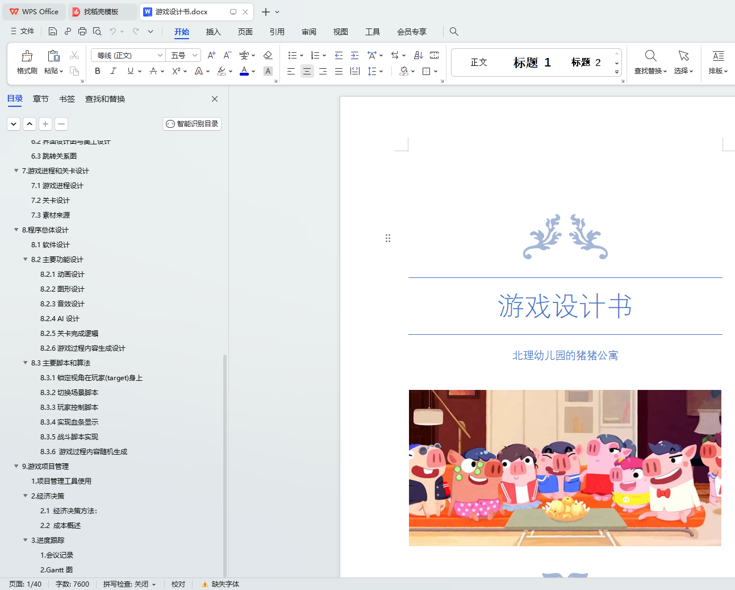This screenshot has width=735, height=590.
Task: Click the search magnifier next to 会员专享
Action: coord(454,31)
